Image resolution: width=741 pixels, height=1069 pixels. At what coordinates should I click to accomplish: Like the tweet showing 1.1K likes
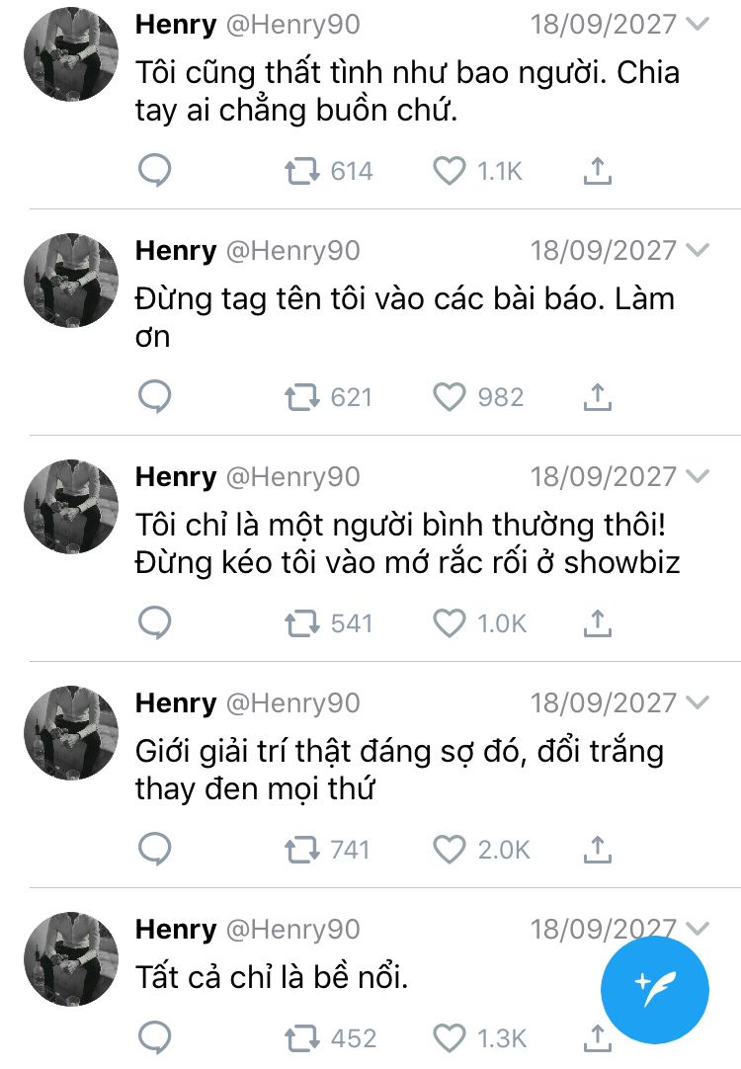point(450,171)
